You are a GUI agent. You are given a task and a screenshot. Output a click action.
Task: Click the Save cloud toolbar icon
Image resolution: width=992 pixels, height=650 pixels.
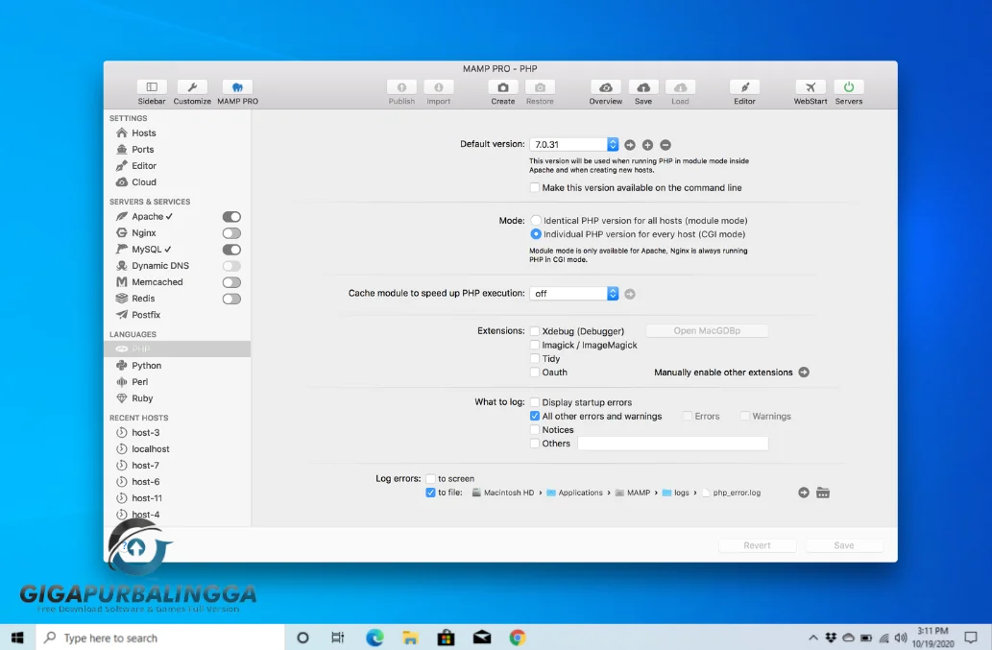(x=642, y=87)
